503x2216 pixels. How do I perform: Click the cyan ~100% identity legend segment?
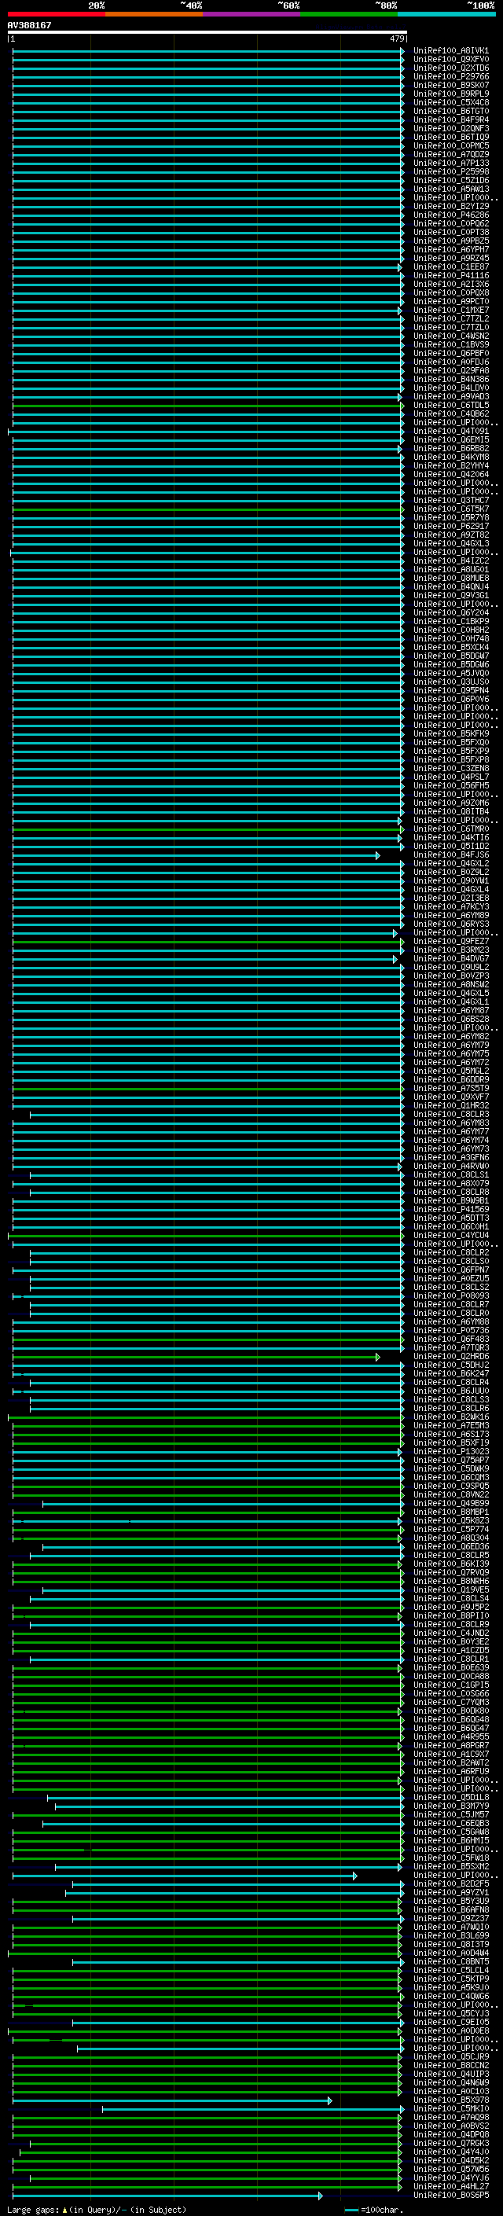point(446,14)
